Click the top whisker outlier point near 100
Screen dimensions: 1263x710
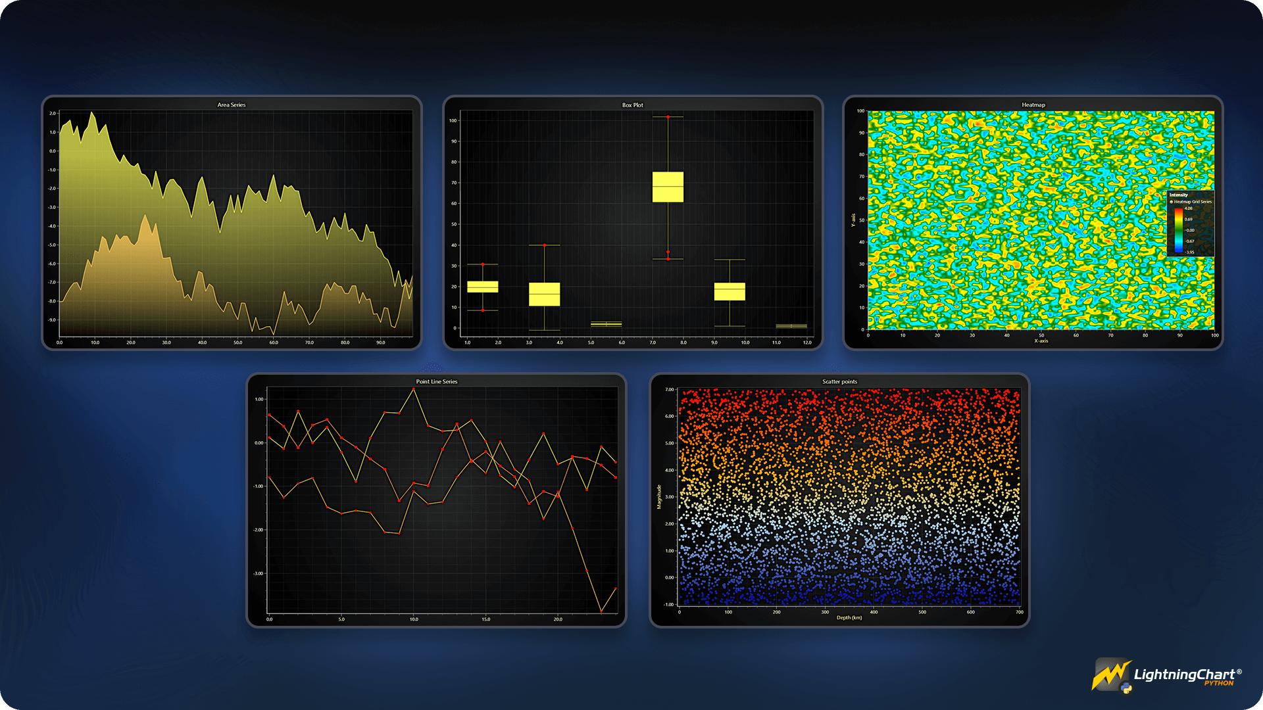(668, 117)
